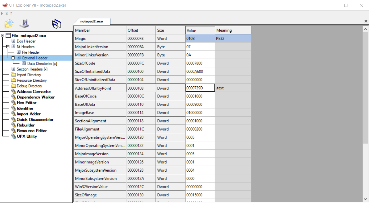
Task: Click the PE32 meaning cell
Action: click(x=233, y=38)
